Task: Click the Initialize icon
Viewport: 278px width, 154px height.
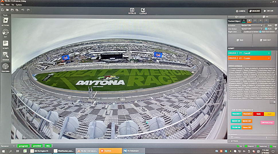Action: pyautogui.click(x=132, y=11)
